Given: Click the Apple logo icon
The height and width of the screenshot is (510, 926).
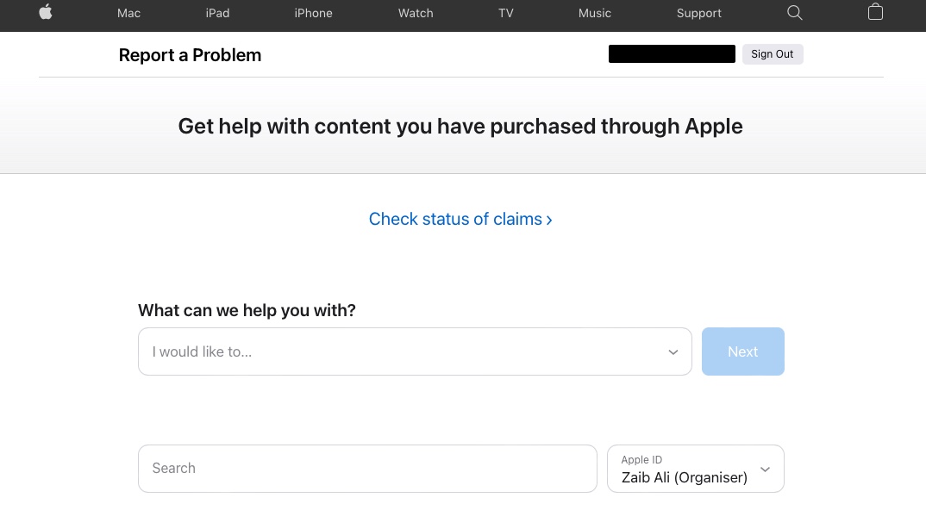Looking at the screenshot, I should [46, 12].
